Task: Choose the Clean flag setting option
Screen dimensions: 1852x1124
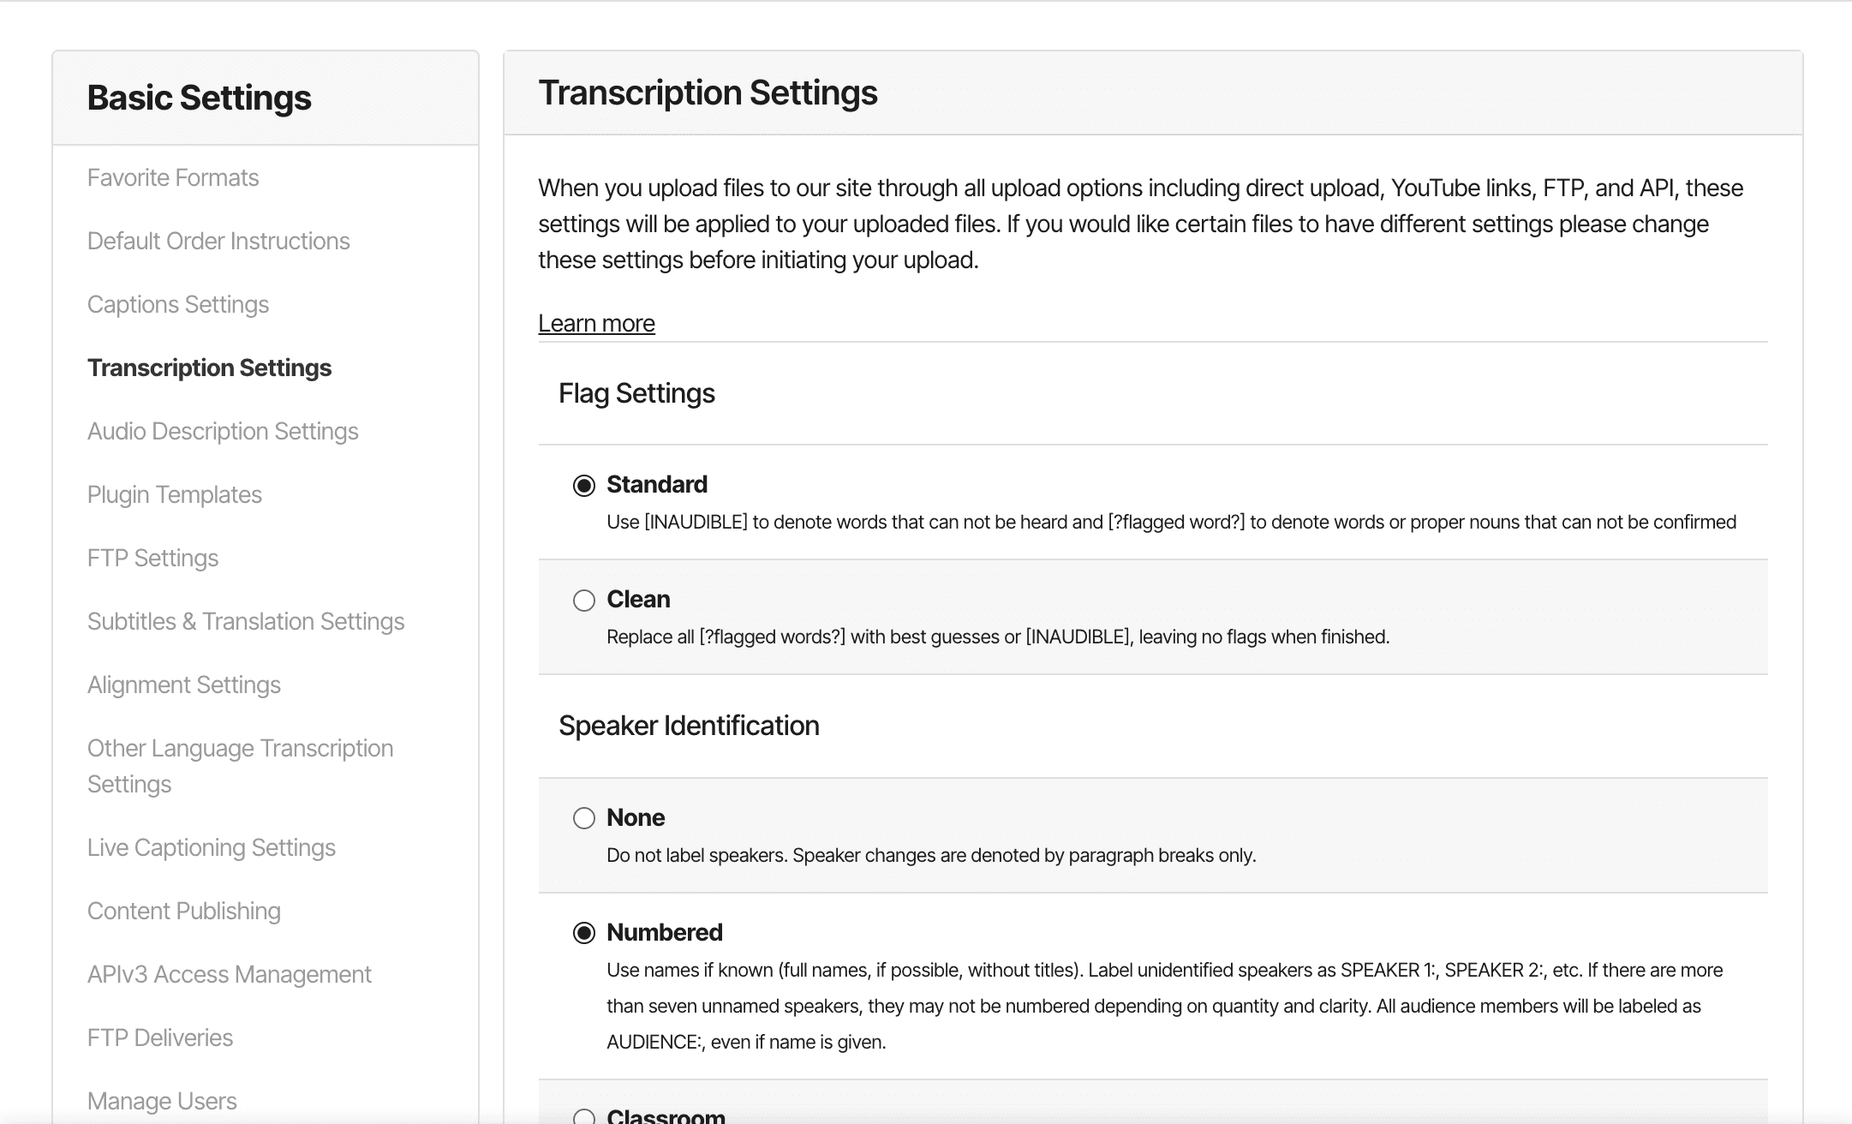Action: pyautogui.click(x=583, y=601)
